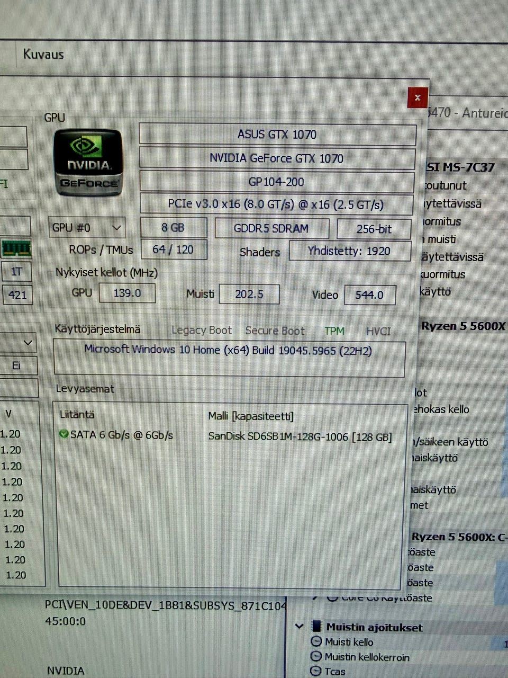The width and height of the screenshot is (508, 678).
Task: Click the Yhdistetty: 1920 shaders field
Action: click(350, 251)
